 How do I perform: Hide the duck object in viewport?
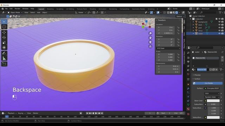[219, 25]
